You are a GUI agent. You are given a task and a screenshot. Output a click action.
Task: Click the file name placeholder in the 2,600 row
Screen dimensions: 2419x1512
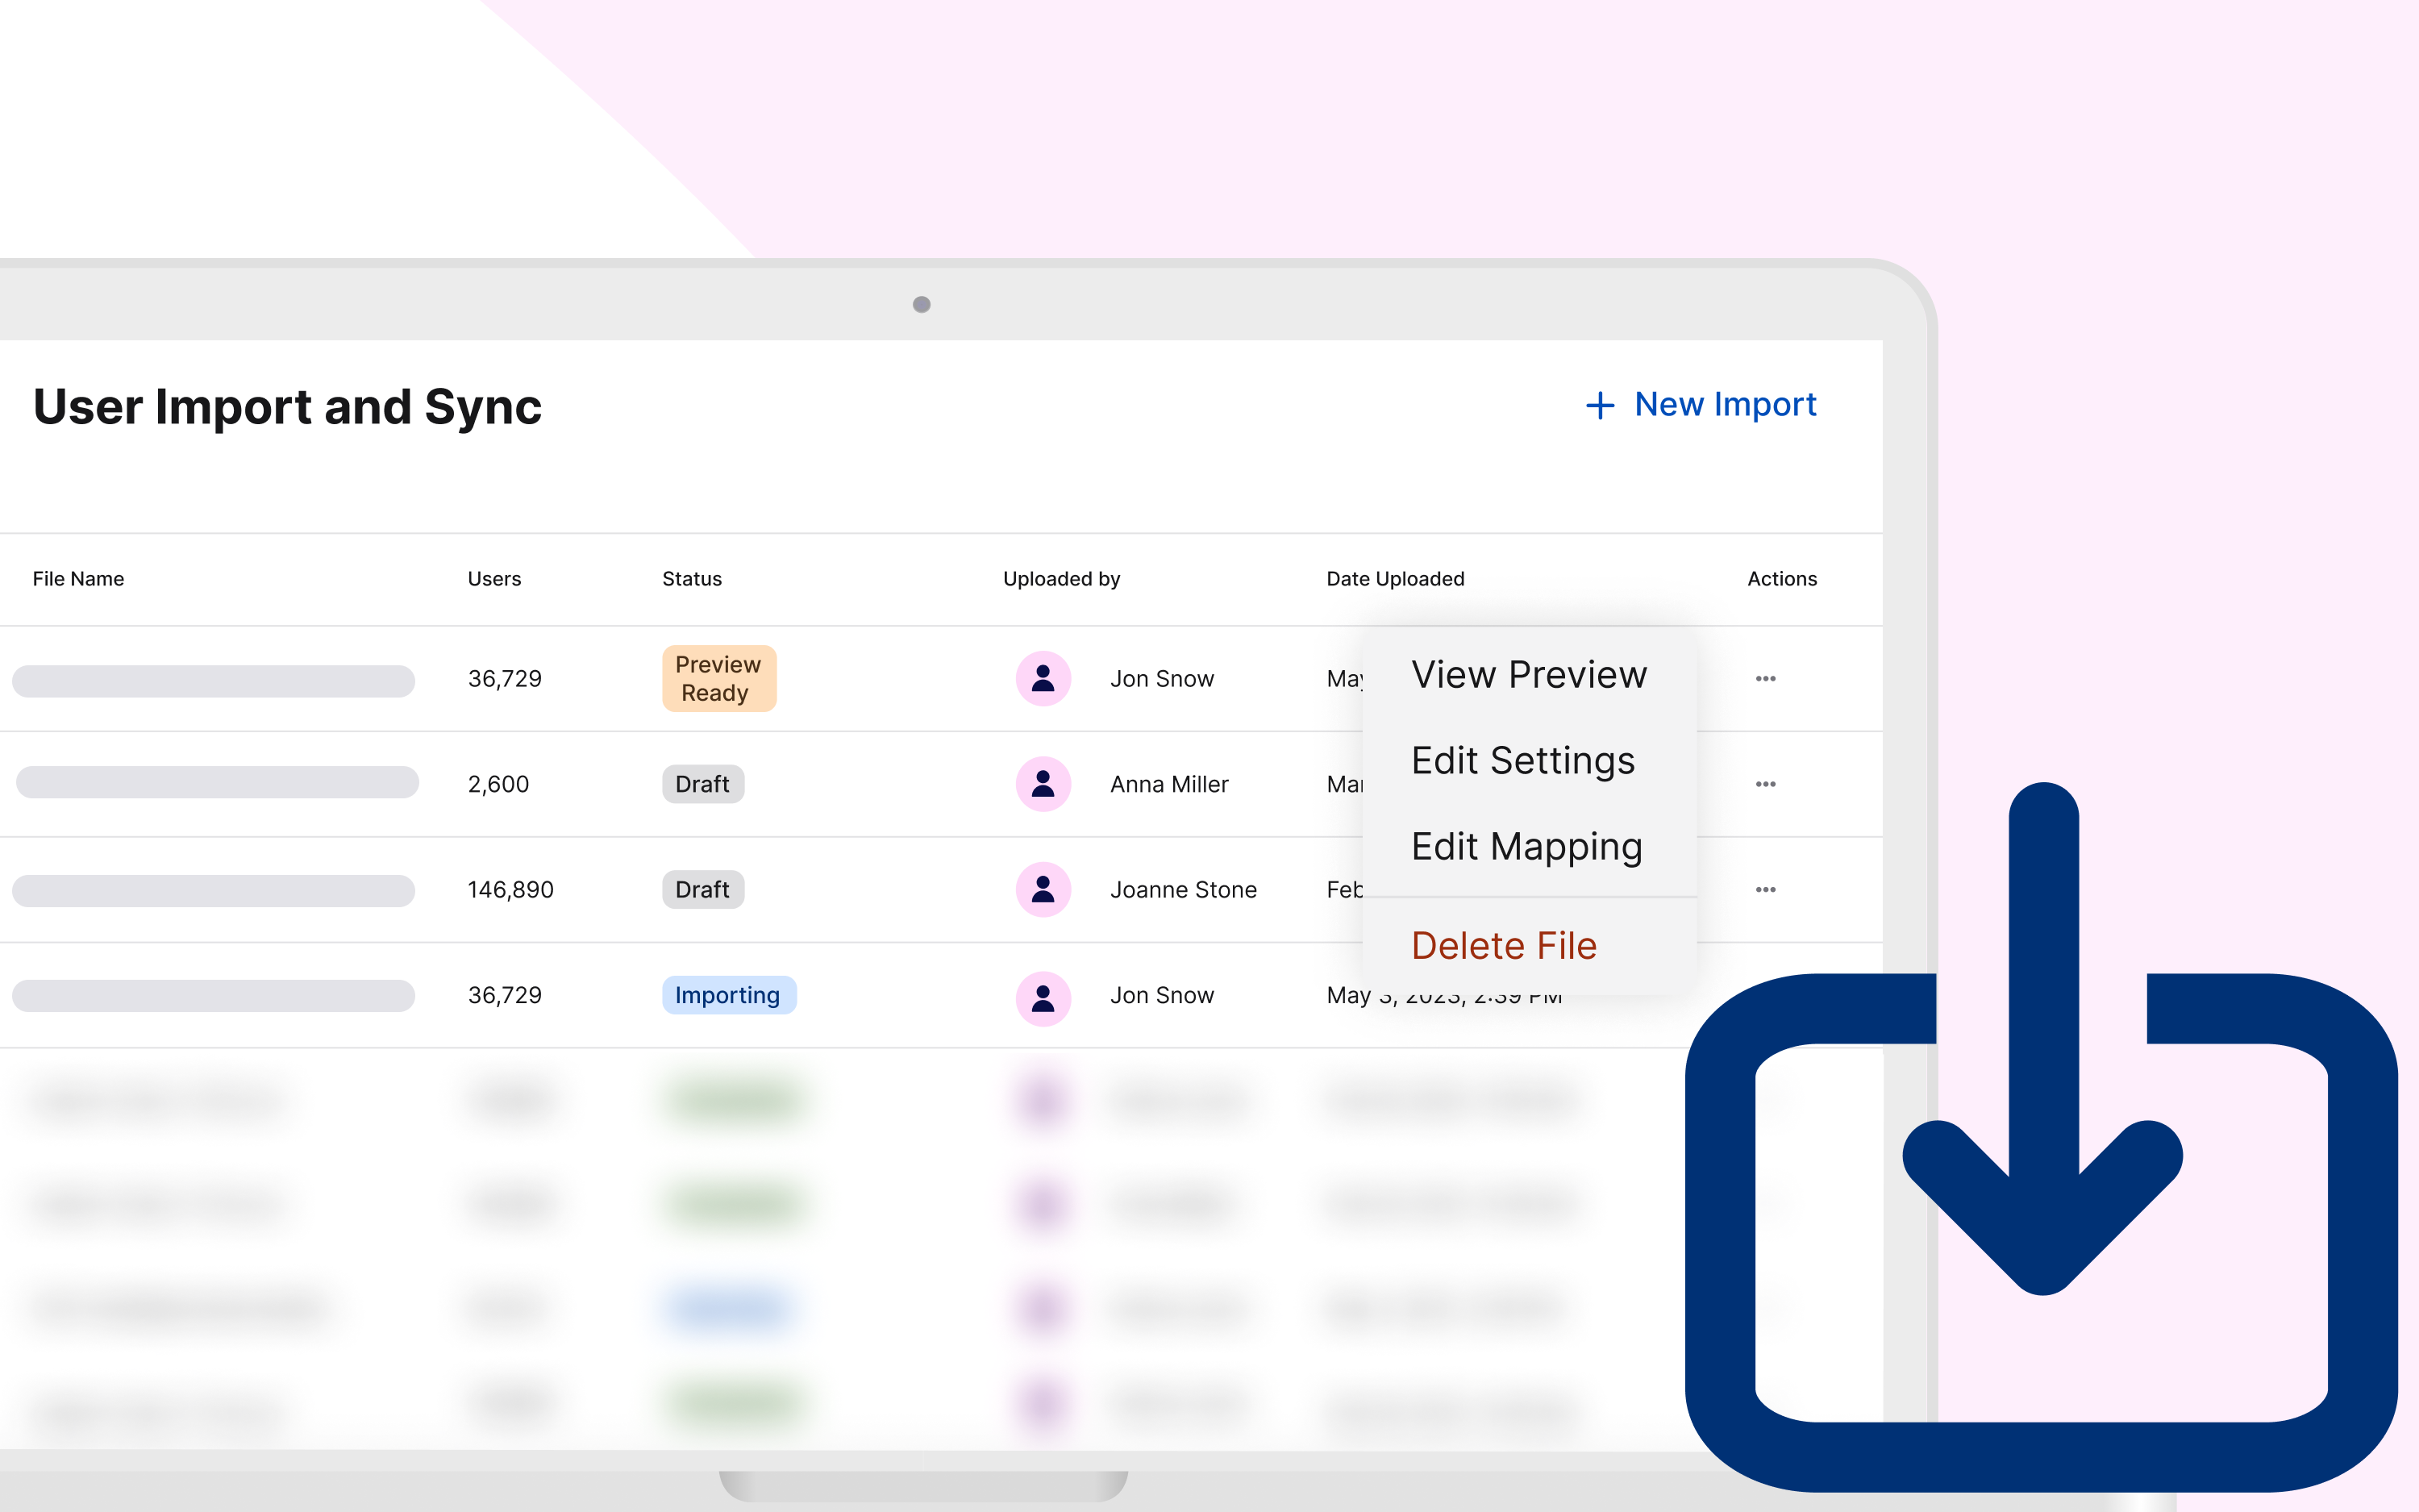click(x=217, y=782)
